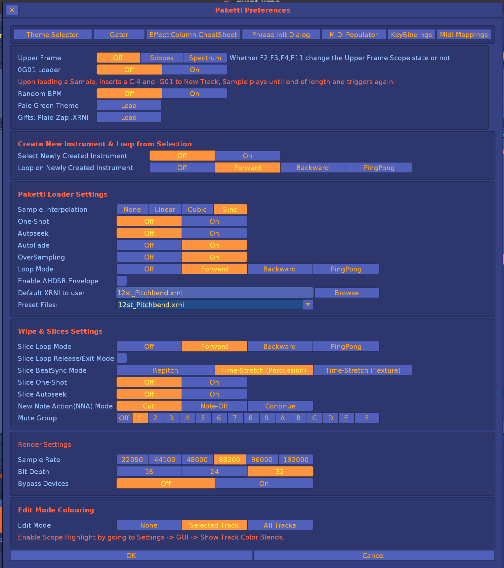This screenshot has height=568, width=504.
Task: Tick the Slice Loop Release/Exit Mode checkbox
Action: pyautogui.click(x=122, y=358)
